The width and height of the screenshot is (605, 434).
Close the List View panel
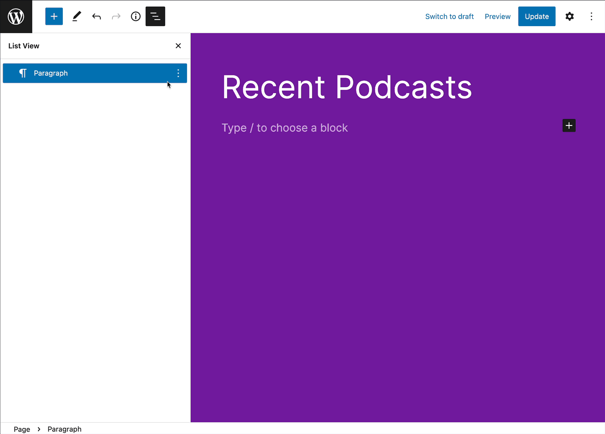pos(178,46)
